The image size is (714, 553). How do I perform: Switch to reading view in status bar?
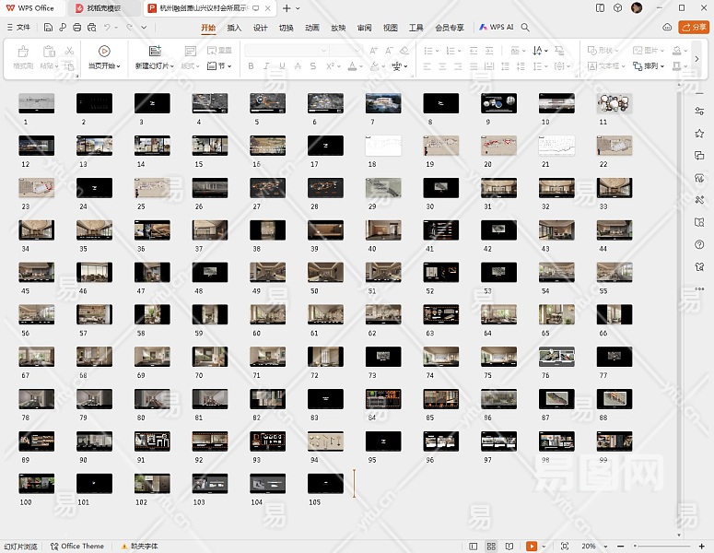[x=509, y=547]
